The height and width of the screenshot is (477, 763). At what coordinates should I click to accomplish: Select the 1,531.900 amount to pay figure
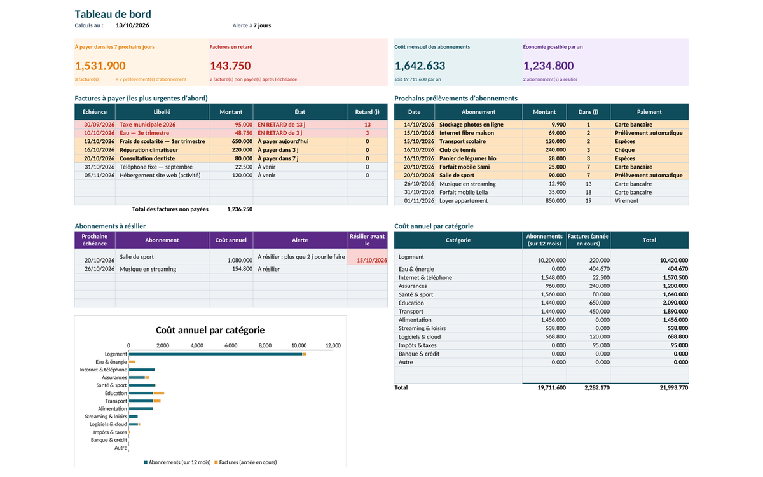[x=100, y=66]
